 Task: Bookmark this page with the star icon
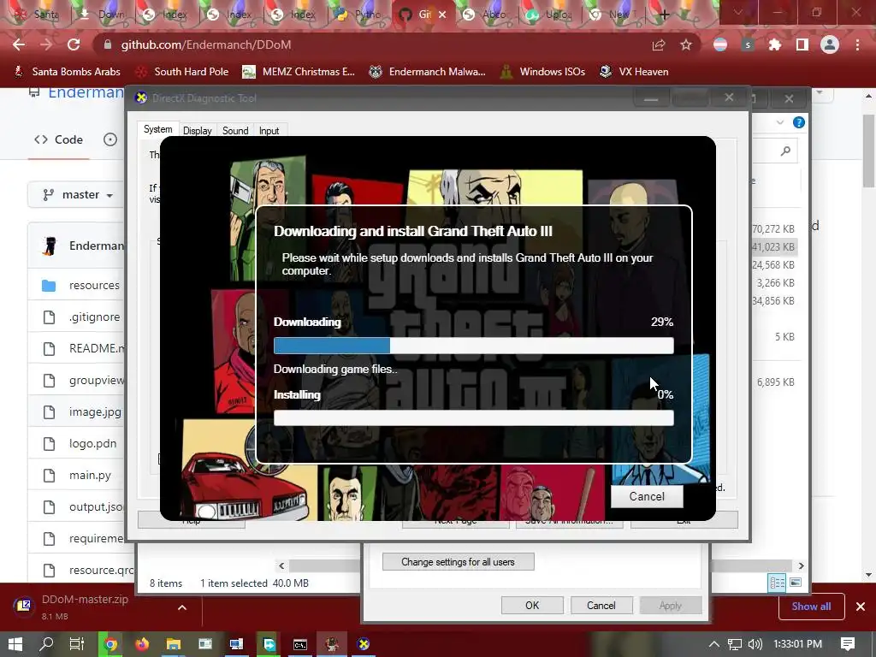pos(686,44)
